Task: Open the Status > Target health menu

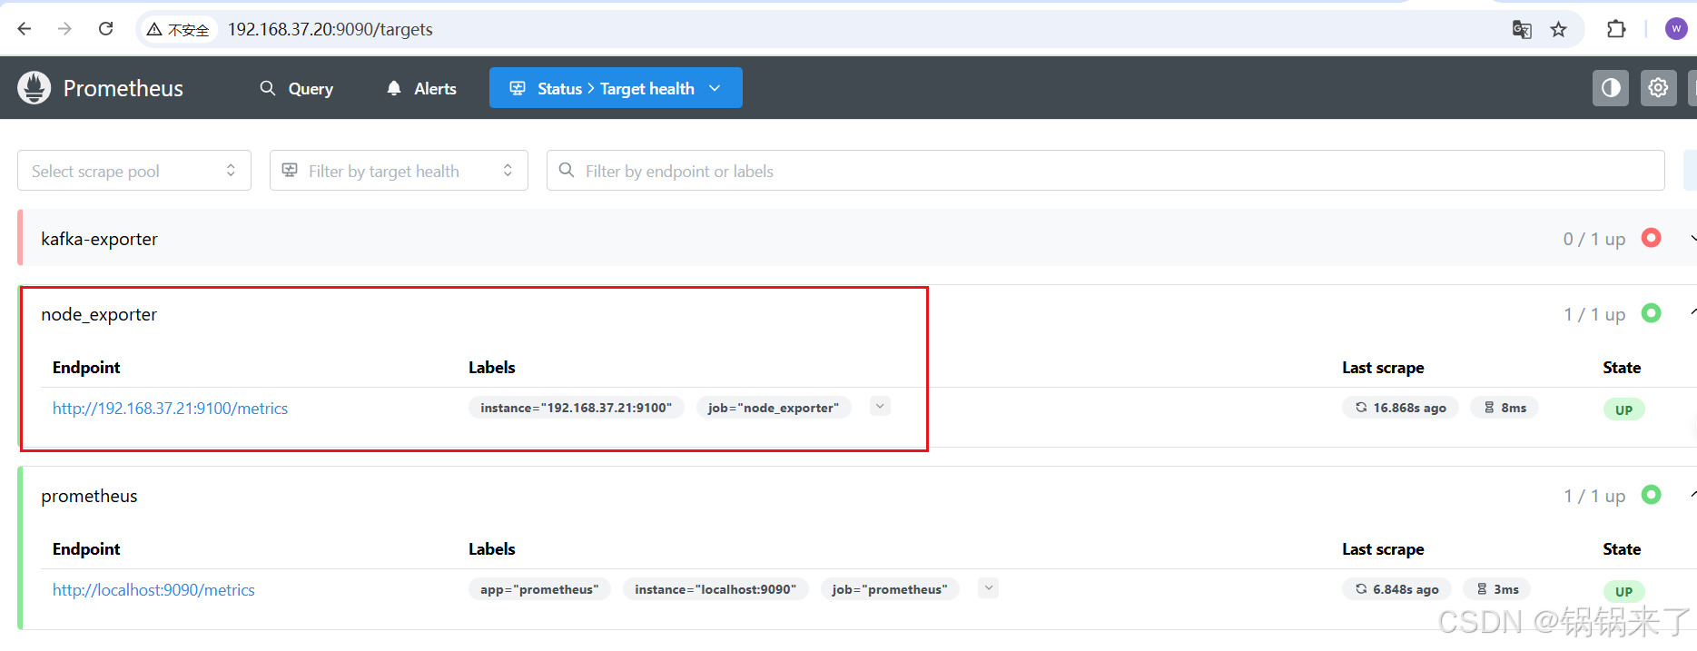Action: point(616,88)
